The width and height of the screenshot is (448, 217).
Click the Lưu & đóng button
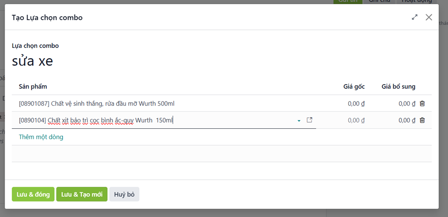(33, 194)
